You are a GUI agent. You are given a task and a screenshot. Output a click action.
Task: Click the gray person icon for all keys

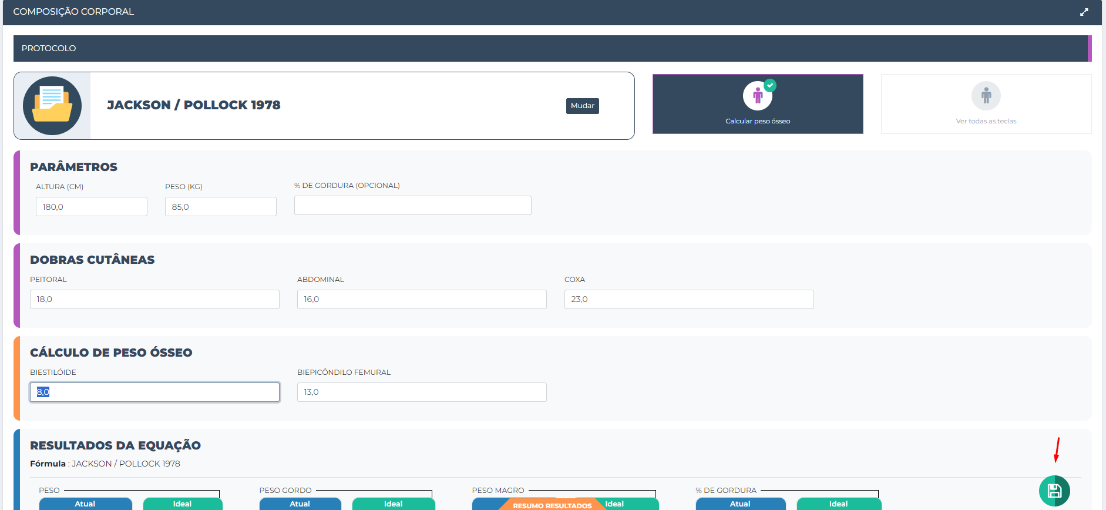tap(986, 95)
